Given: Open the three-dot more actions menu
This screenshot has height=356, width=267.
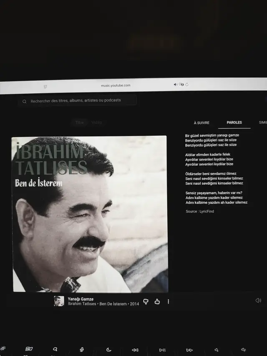Looking at the screenshot, I should 168,301.
